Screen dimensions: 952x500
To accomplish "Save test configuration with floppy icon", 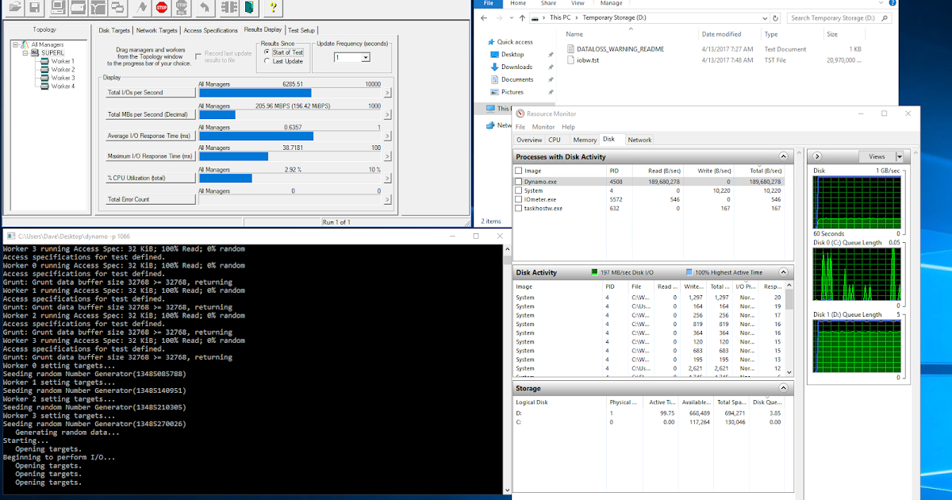I will pyautogui.click(x=34, y=7).
